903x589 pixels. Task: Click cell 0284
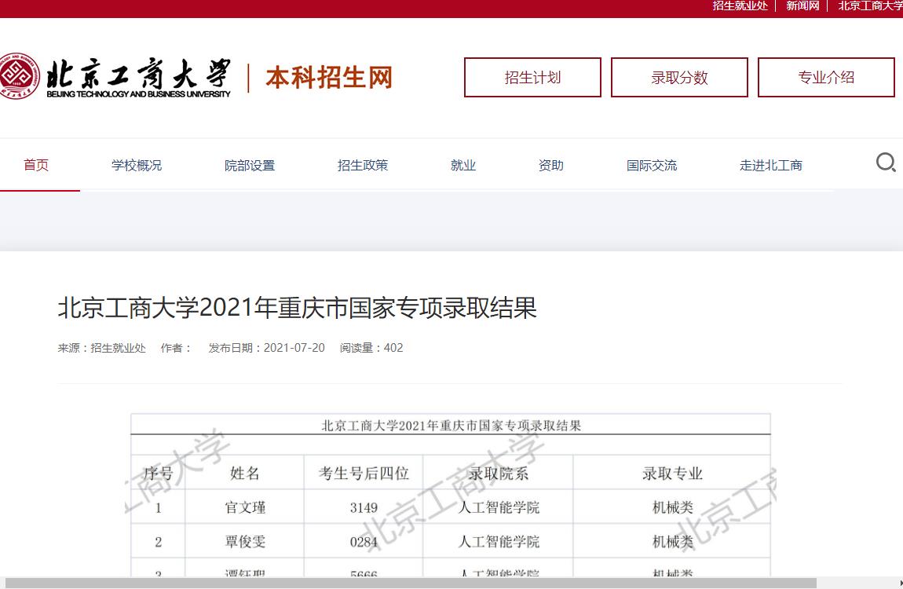tap(364, 542)
